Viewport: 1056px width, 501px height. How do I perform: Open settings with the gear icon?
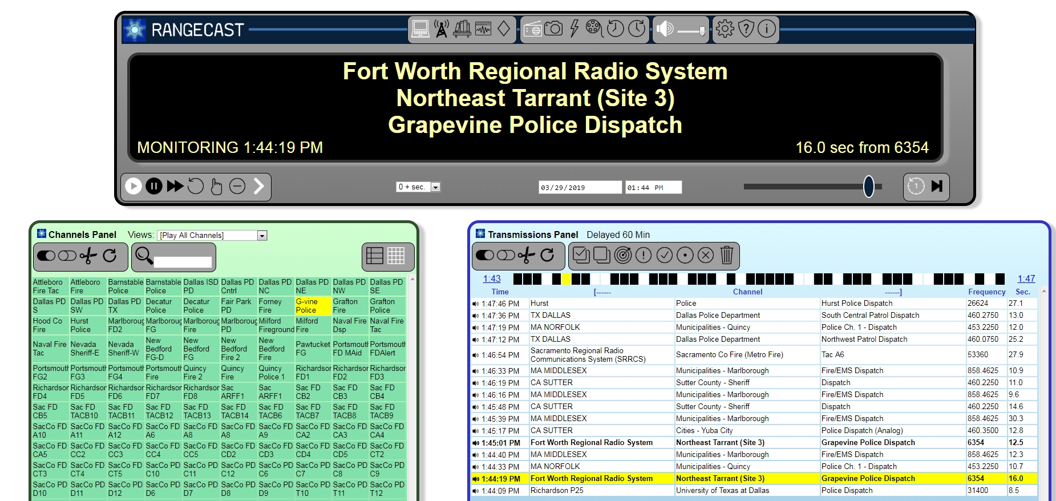coord(725,29)
